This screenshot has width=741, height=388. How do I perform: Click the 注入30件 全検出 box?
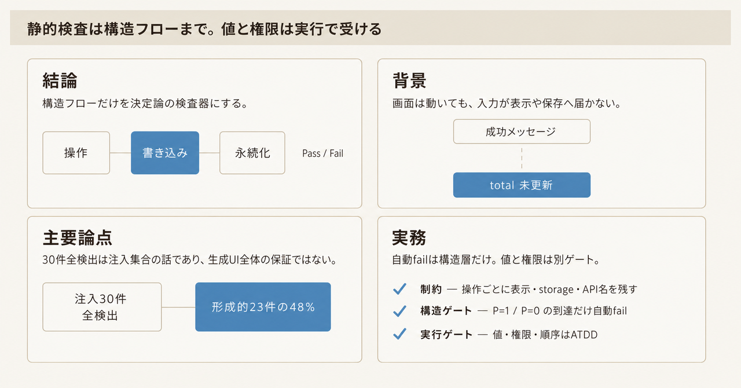[102, 307]
